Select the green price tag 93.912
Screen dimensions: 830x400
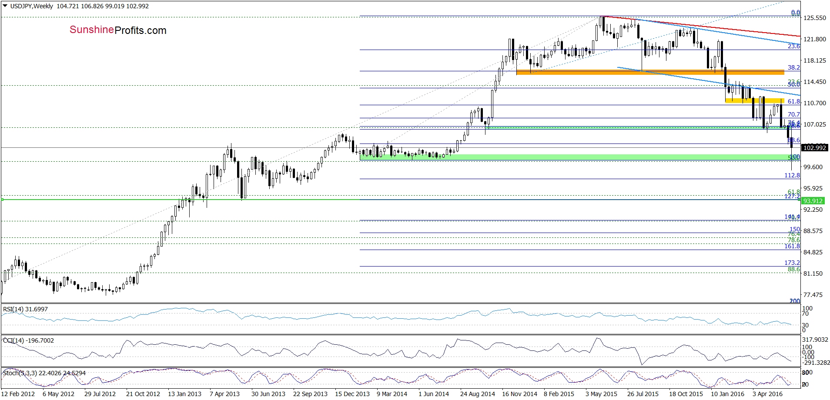point(813,201)
